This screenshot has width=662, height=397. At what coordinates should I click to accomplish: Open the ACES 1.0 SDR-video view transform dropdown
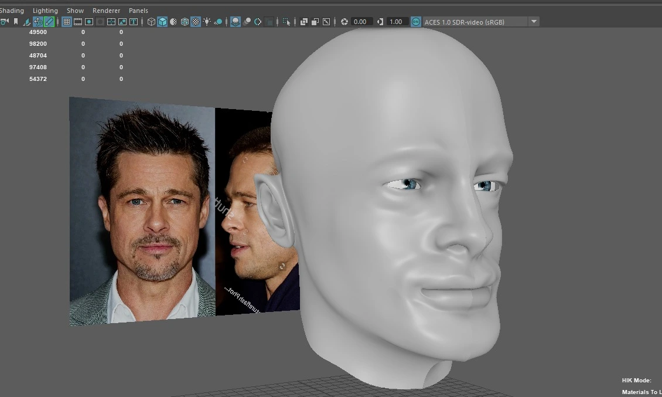coord(533,22)
